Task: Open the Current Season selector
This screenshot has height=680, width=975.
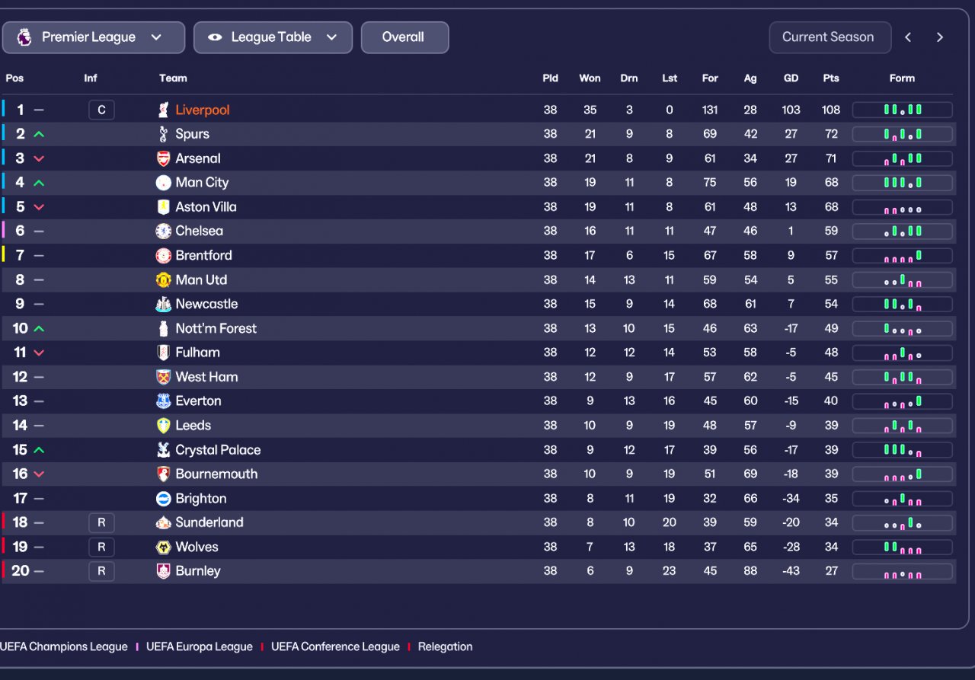Action: (830, 37)
